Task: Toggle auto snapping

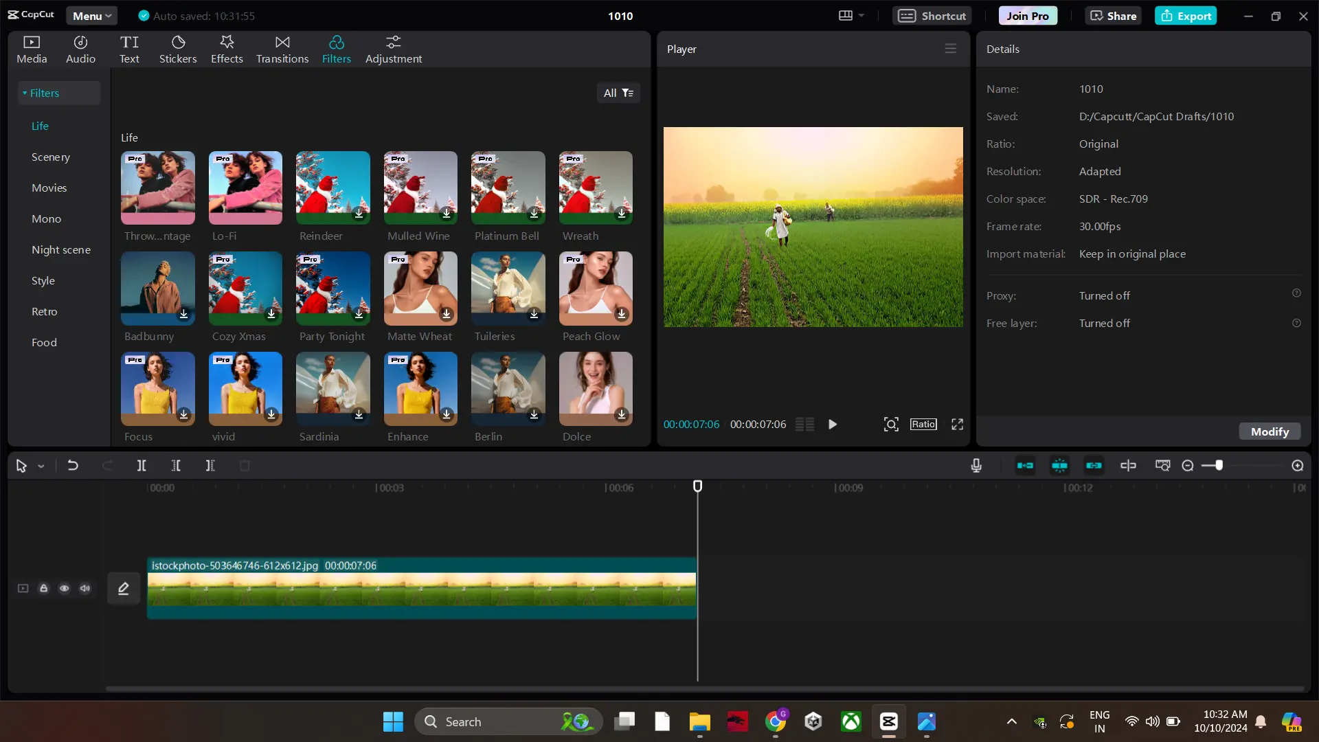Action: tap(1059, 466)
